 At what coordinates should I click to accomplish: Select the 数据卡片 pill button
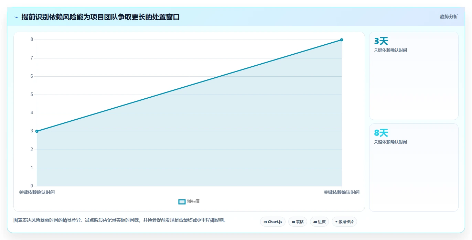[344, 222]
